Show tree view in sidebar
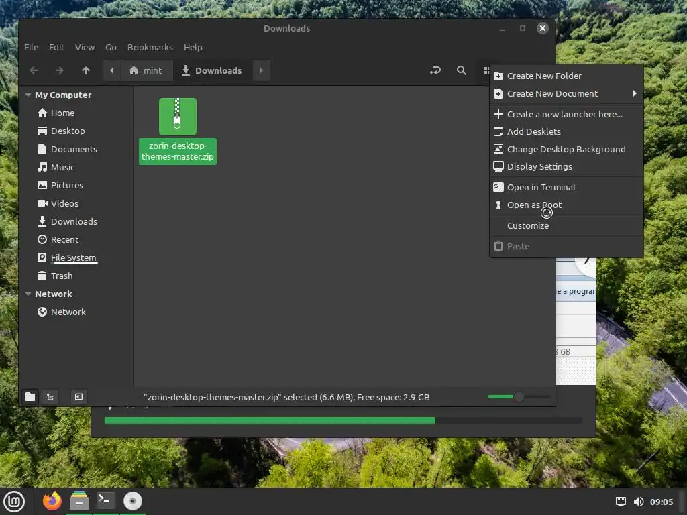This screenshot has width=687, height=515. click(50, 397)
